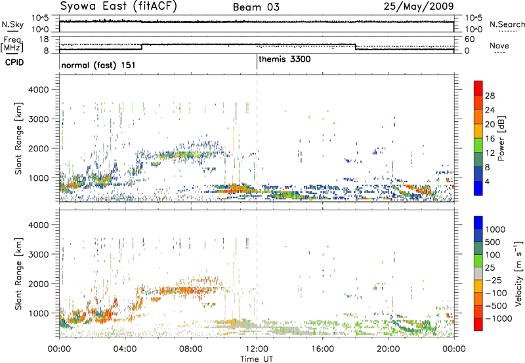Click the 'CPID' row label
The height and width of the screenshot is (363, 525).
[14, 62]
